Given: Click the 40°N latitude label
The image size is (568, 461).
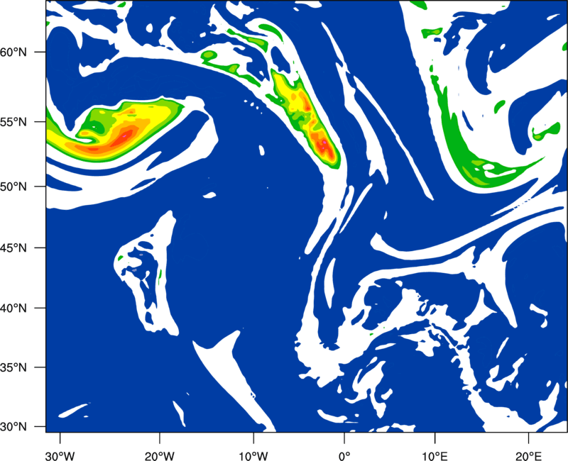Looking at the screenshot, I should tap(13, 309).
